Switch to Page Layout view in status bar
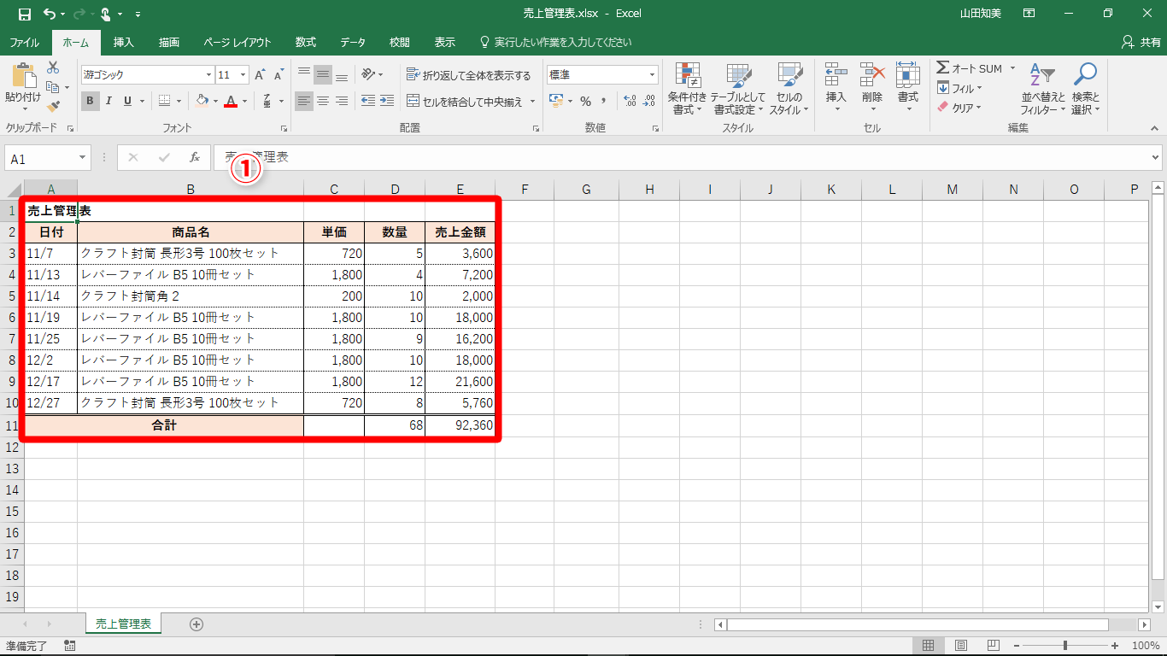Image resolution: width=1167 pixels, height=656 pixels. (x=961, y=645)
